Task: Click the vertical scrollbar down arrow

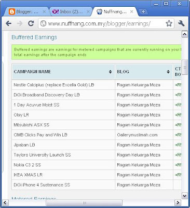Action: coord(185,196)
